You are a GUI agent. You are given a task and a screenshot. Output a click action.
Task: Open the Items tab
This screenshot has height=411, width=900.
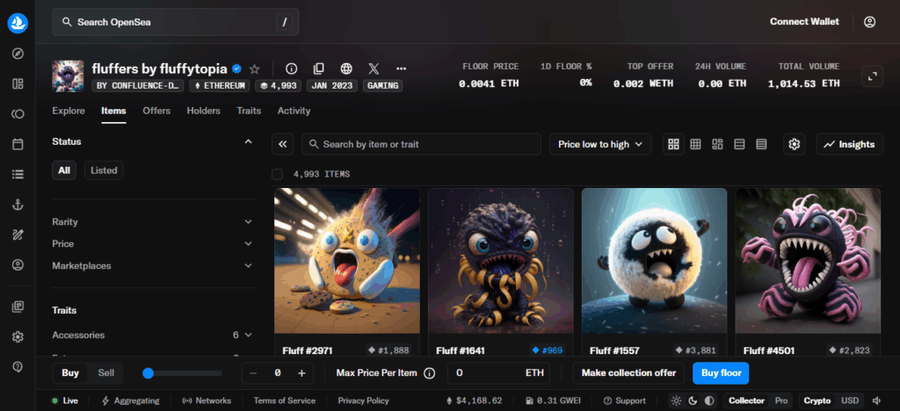pos(113,111)
